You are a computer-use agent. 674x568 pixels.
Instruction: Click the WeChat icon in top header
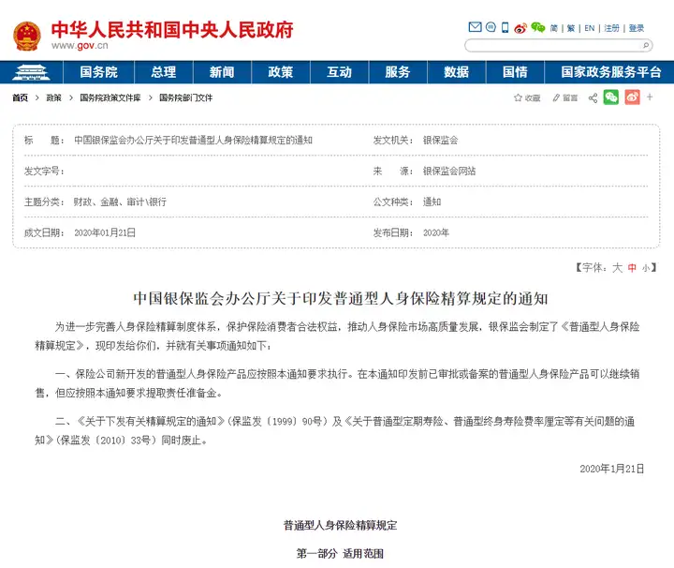[537, 27]
